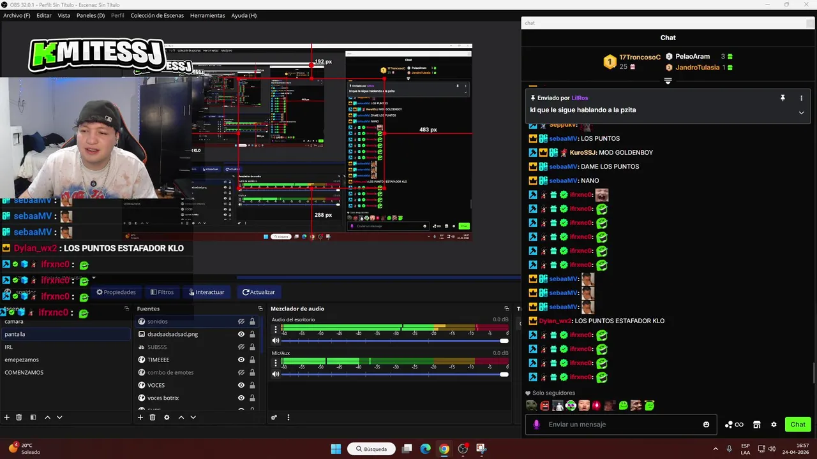The width and height of the screenshot is (817, 459).
Task: Open the Herramientas menu
Action: pos(207,15)
